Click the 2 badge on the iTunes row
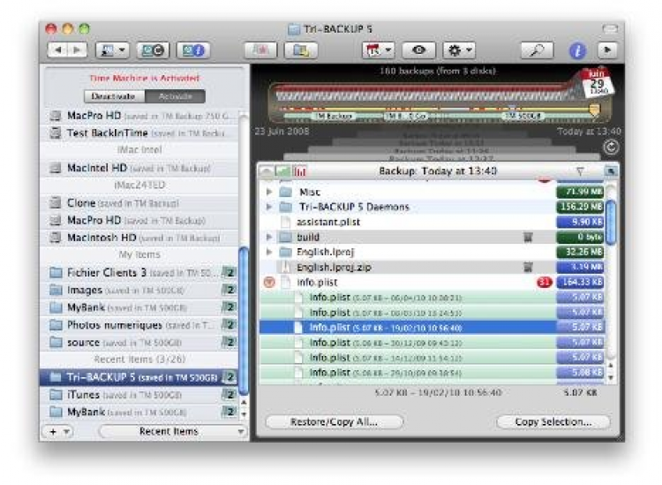The image size is (662, 485). tap(229, 395)
